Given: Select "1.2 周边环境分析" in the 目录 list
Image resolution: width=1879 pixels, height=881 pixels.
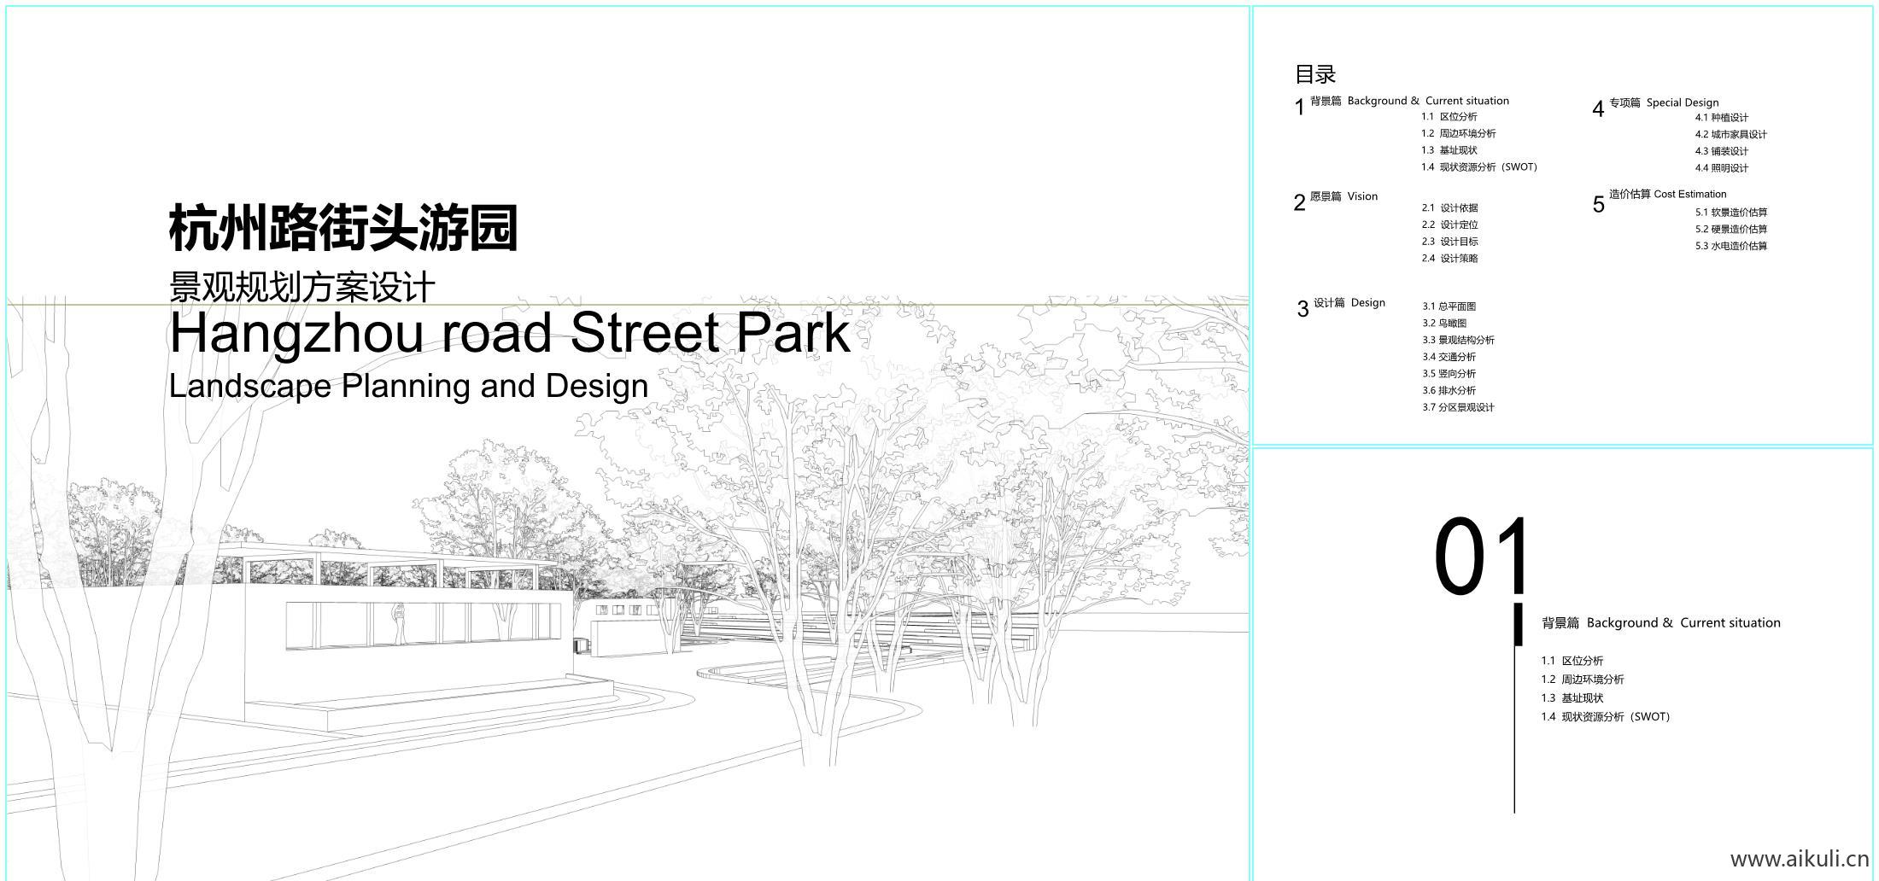Looking at the screenshot, I should click(1459, 133).
